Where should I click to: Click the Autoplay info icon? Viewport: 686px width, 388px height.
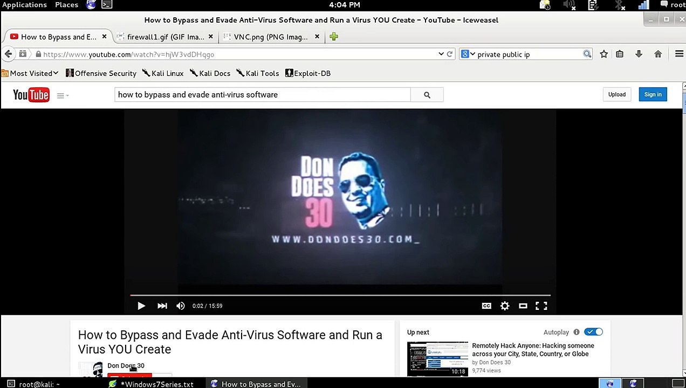point(576,332)
